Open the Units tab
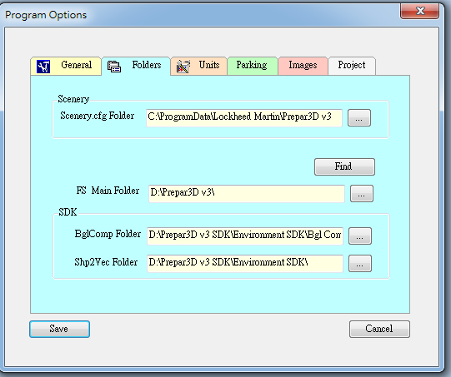This screenshot has width=451, height=377. pos(199,66)
